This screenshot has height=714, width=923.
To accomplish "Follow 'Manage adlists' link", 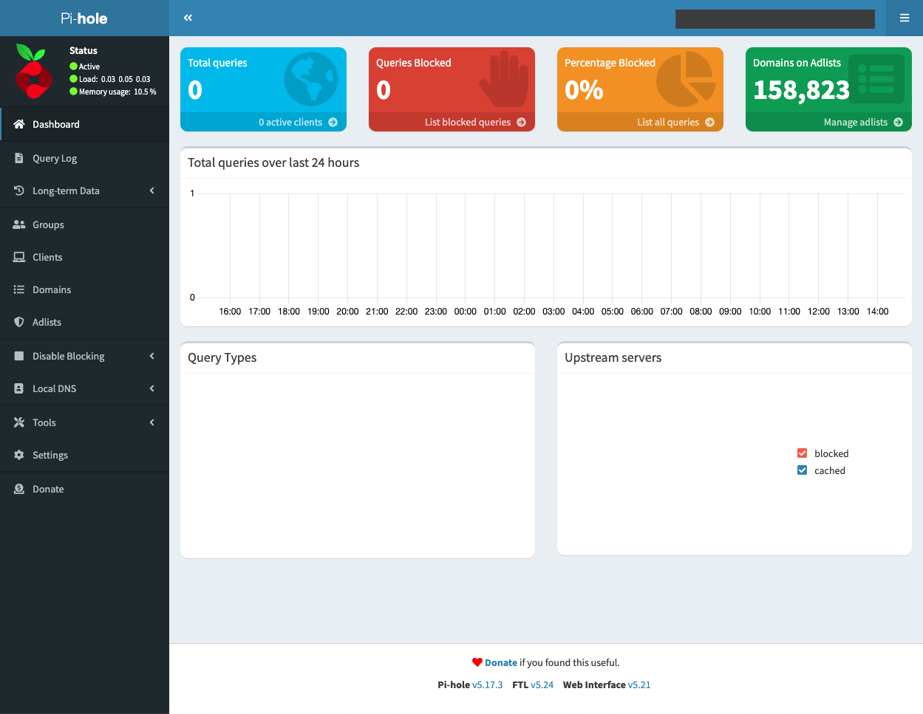I will coord(828,122).
